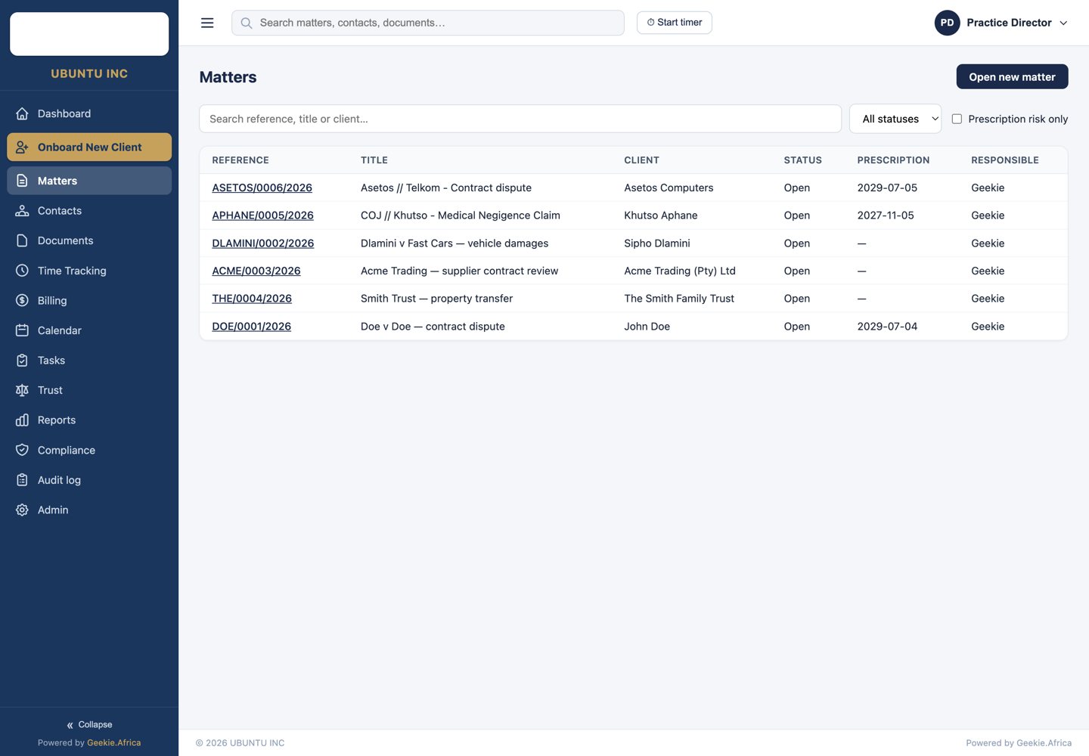Viewport: 1089px width, 756px height.
Task: Click the REFERENCE column header
Action: coord(240,160)
